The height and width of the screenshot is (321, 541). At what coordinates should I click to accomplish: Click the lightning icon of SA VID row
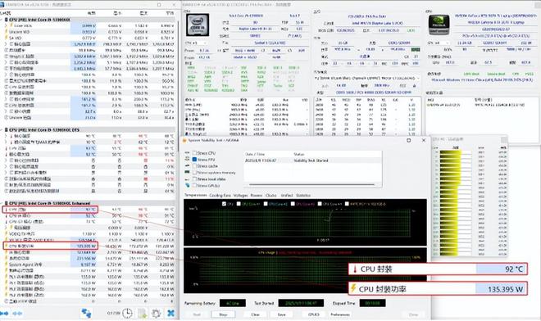pyautogui.click(x=7, y=38)
